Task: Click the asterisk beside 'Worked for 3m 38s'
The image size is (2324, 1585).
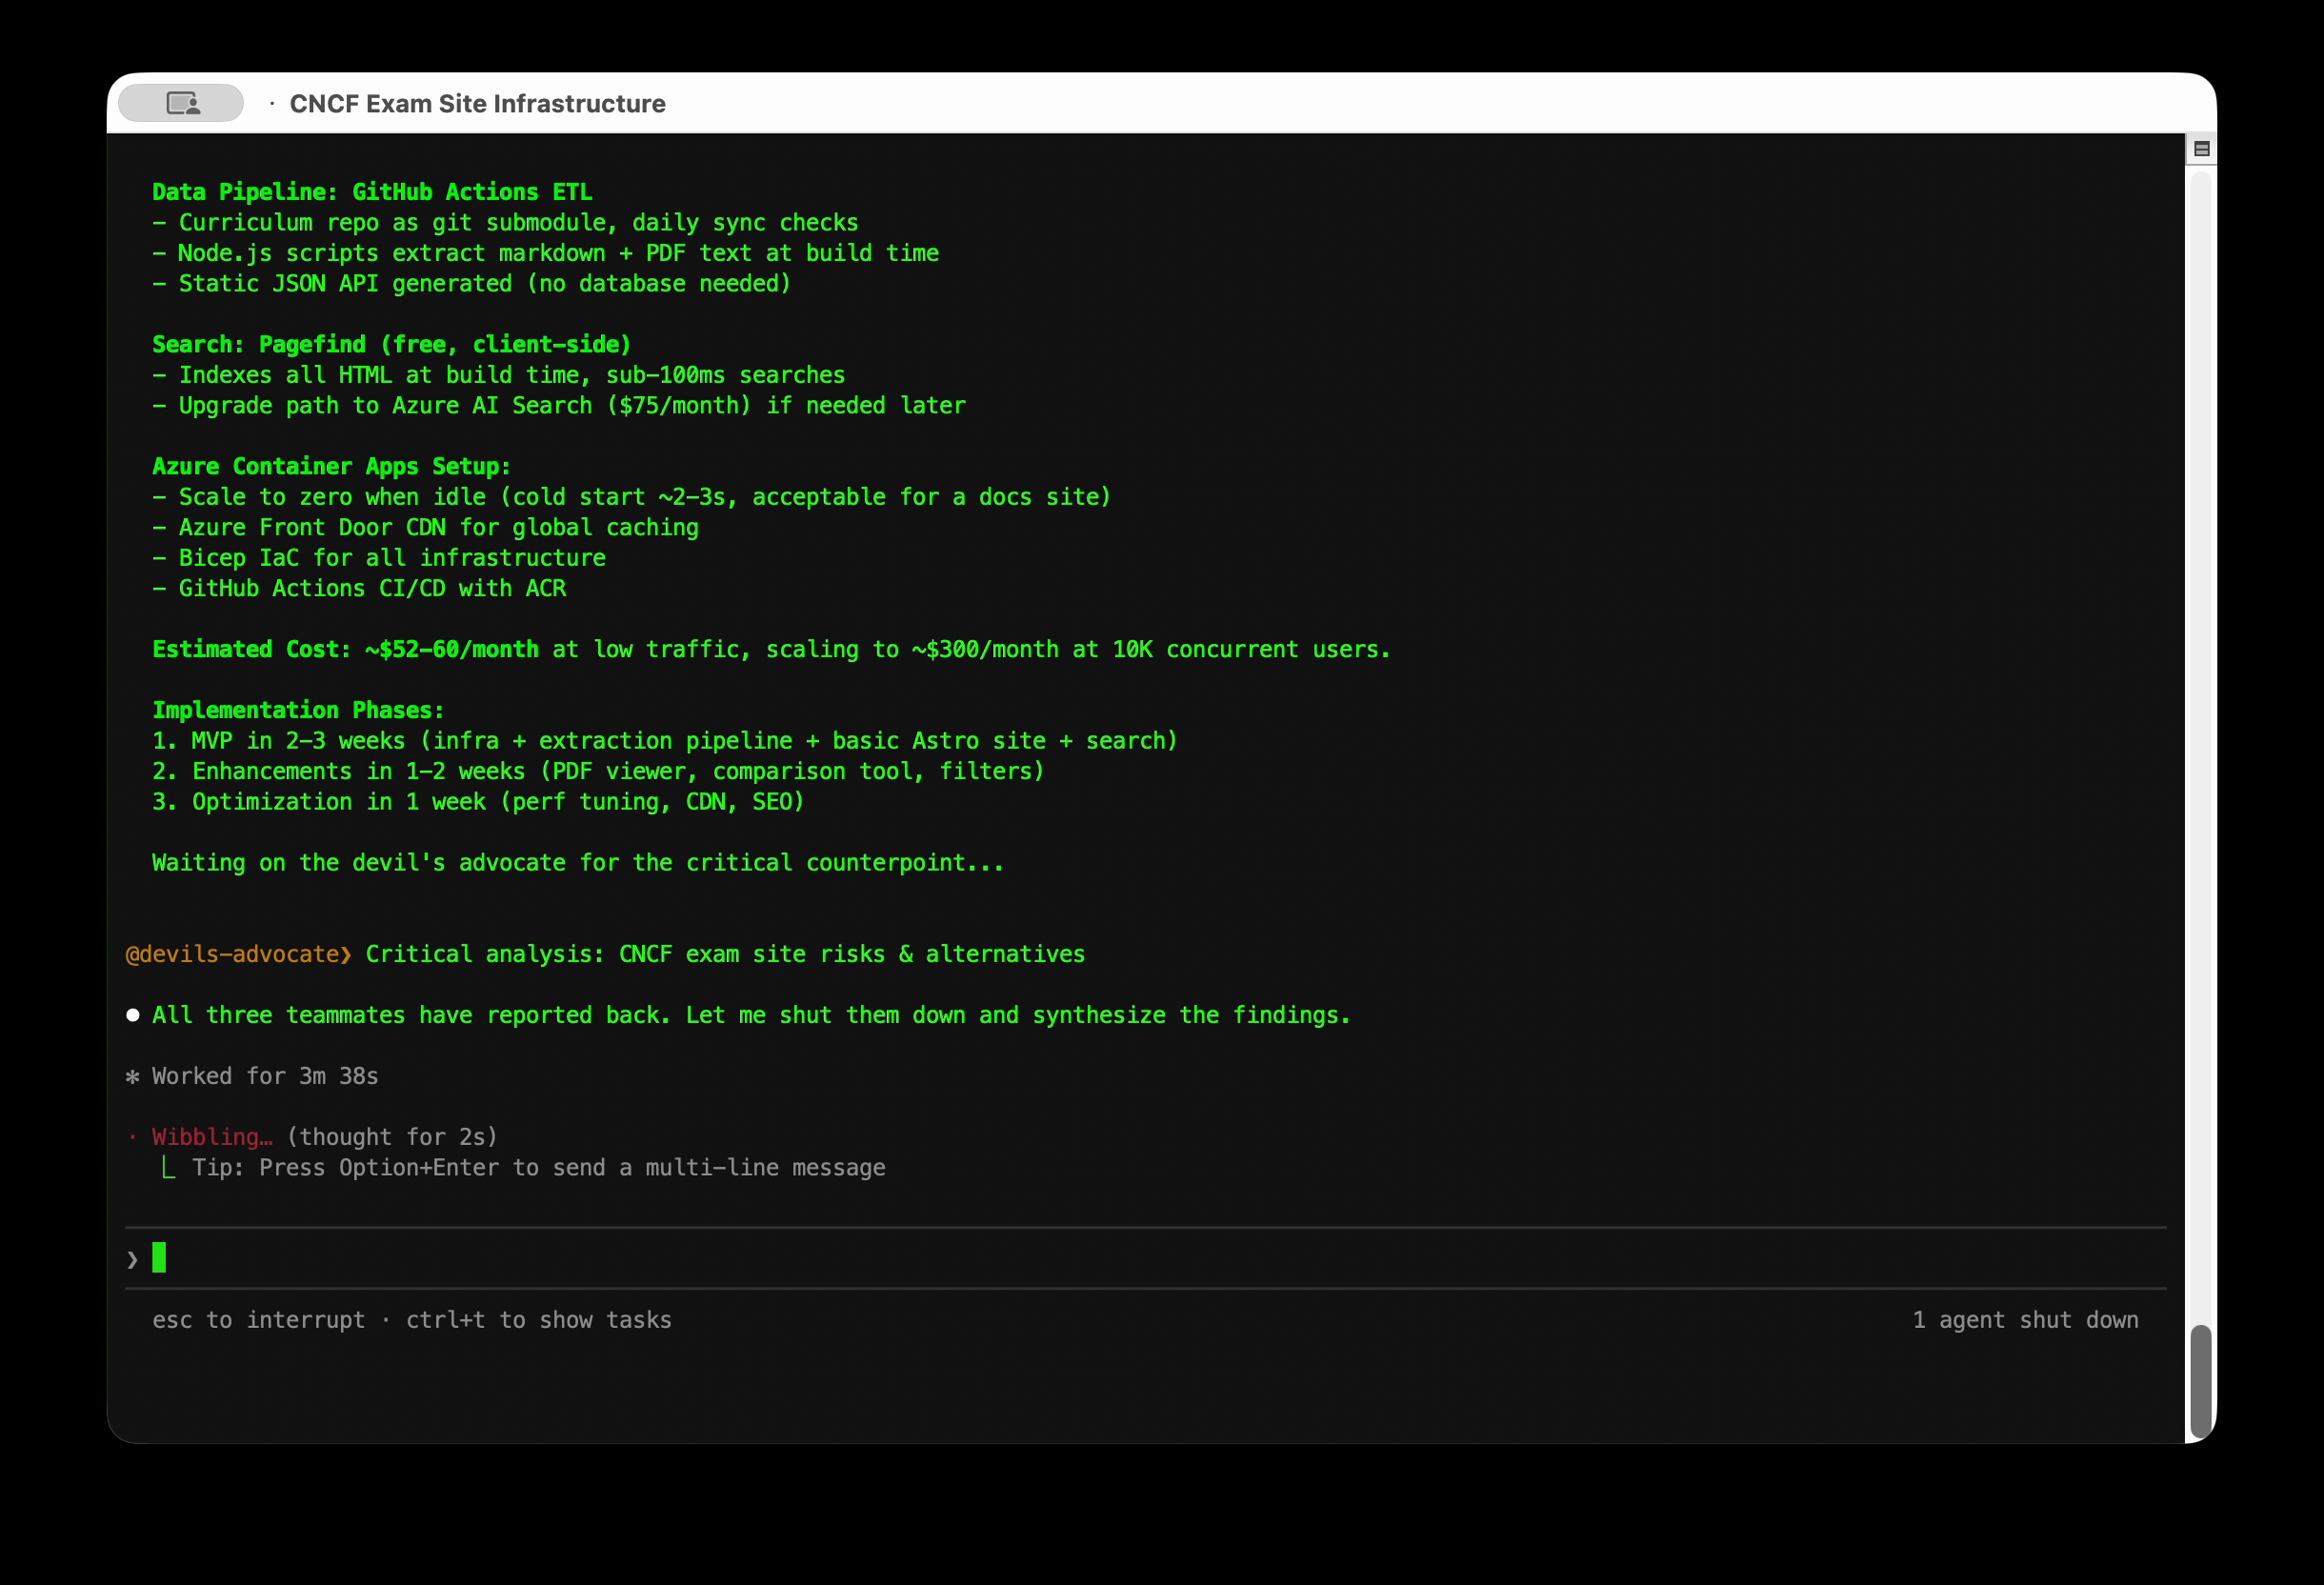Action: 132,1077
